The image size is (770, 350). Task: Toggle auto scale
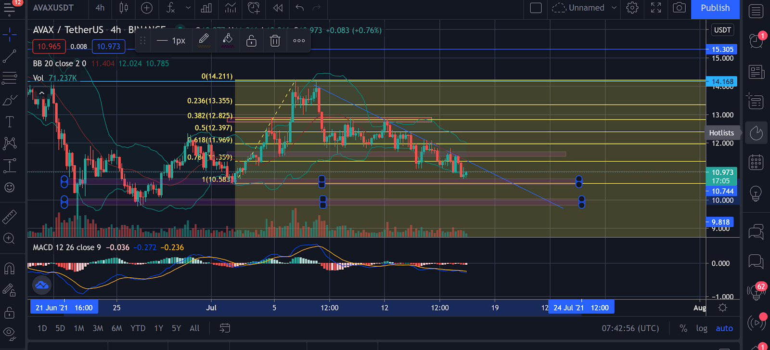pos(724,328)
